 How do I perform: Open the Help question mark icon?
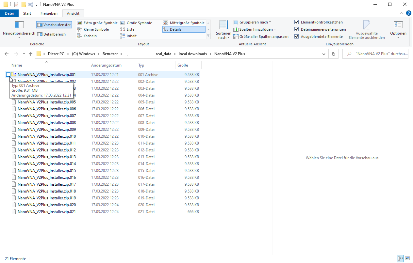(408, 13)
